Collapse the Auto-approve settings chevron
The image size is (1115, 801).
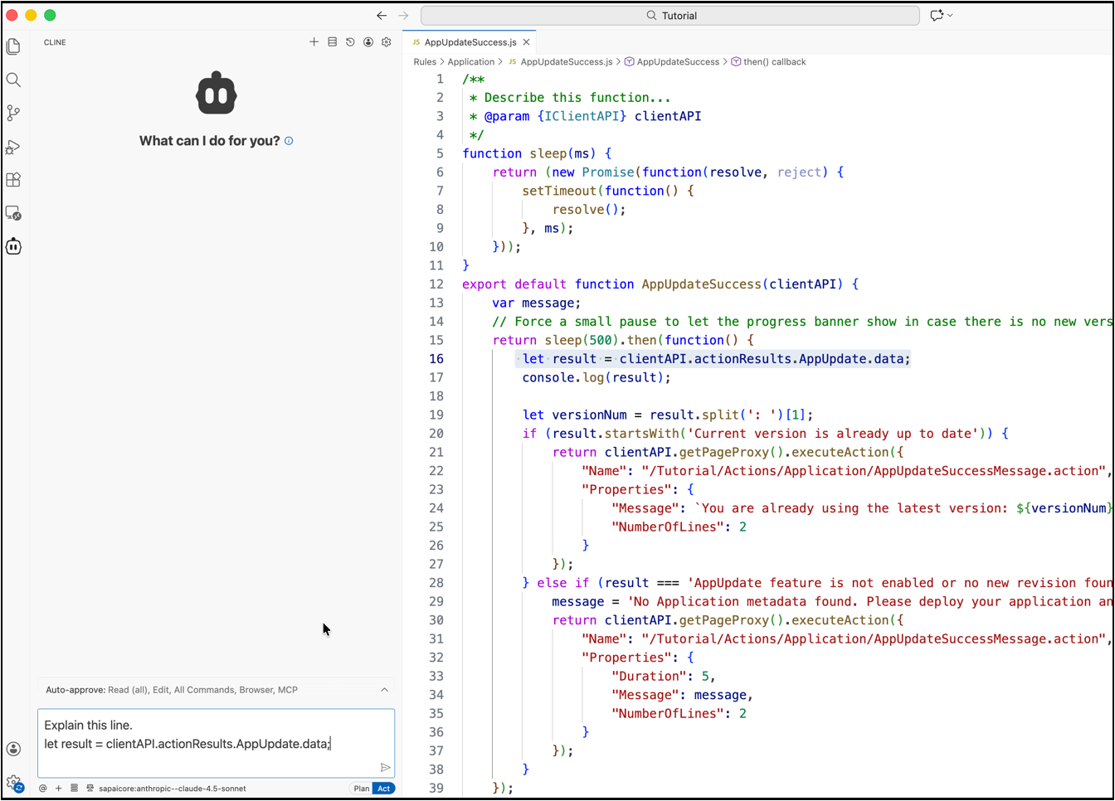[384, 690]
